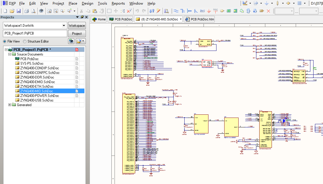The width and height of the screenshot is (323, 184).
Task: Click the PCB_Project1.PrjPCB project name field
Action: [x=35, y=33]
